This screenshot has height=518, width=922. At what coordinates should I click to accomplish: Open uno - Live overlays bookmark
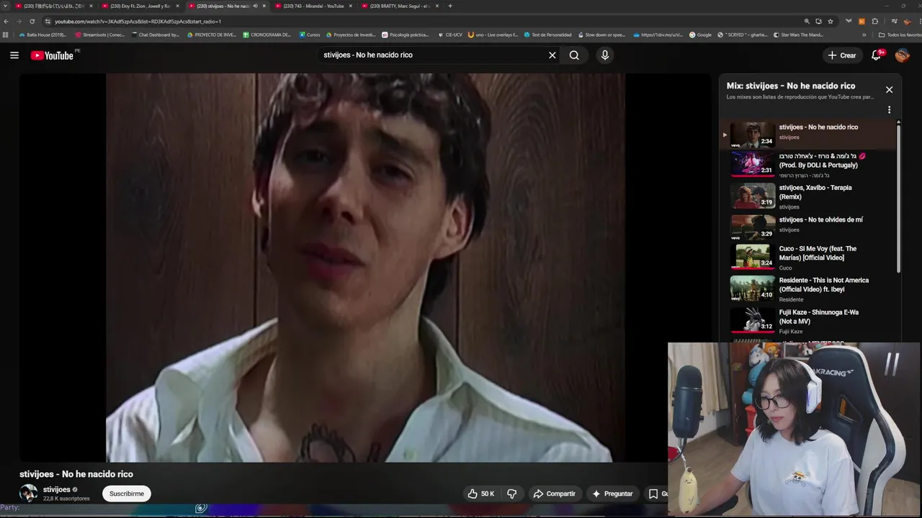(x=493, y=35)
